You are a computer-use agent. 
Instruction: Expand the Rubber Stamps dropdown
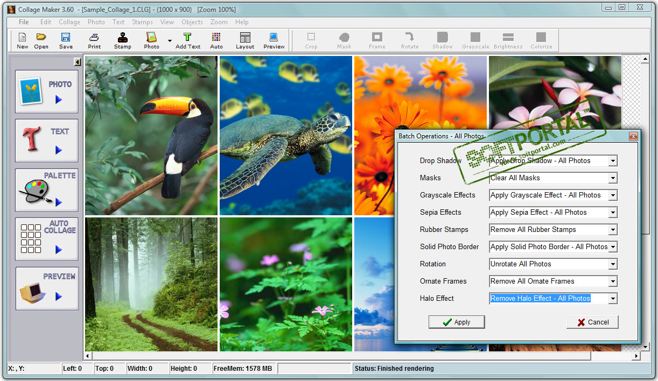(x=613, y=230)
